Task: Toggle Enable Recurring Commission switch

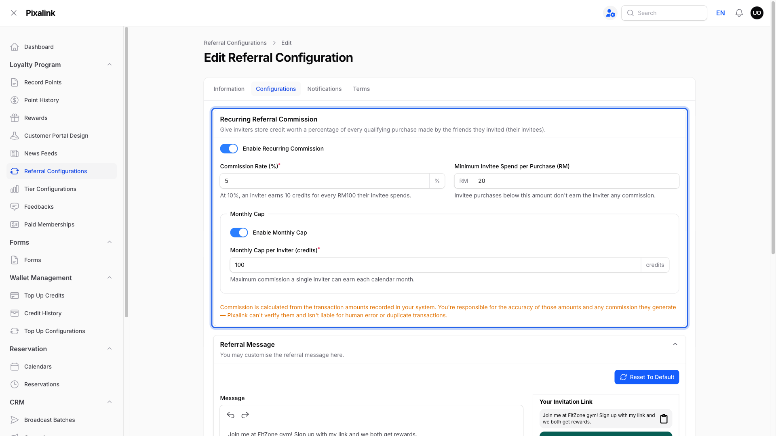Action: pyautogui.click(x=229, y=149)
